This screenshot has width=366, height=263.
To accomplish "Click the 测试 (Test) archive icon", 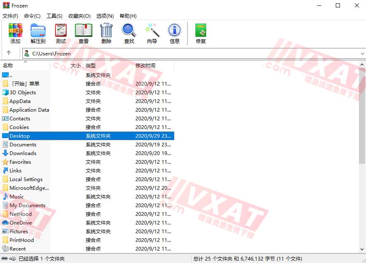I will (60, 33).
